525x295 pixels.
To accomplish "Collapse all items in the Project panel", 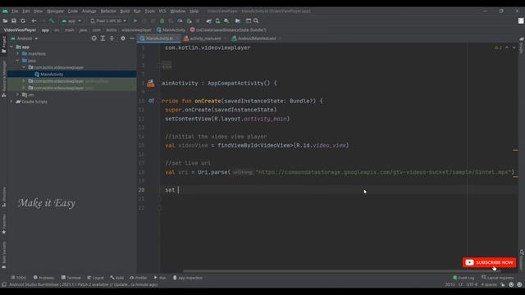I will coord(112,39).
